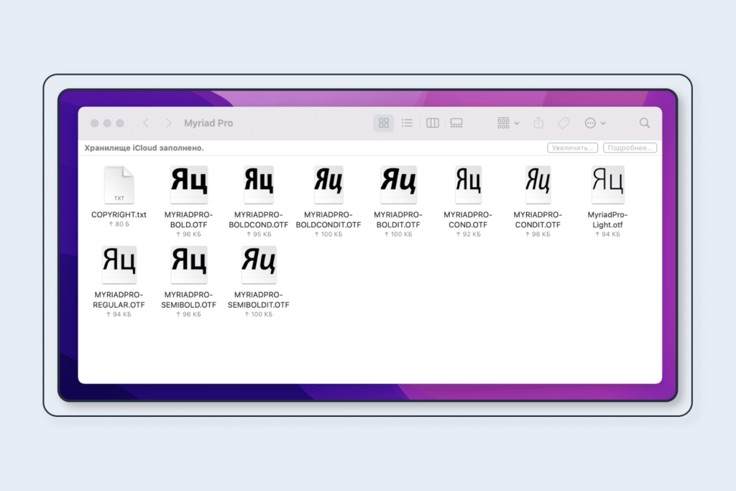Select the MYRIADPRO-BOLD.OTF font file
This screenshot has width=736, height=491.
click(188, 183)
